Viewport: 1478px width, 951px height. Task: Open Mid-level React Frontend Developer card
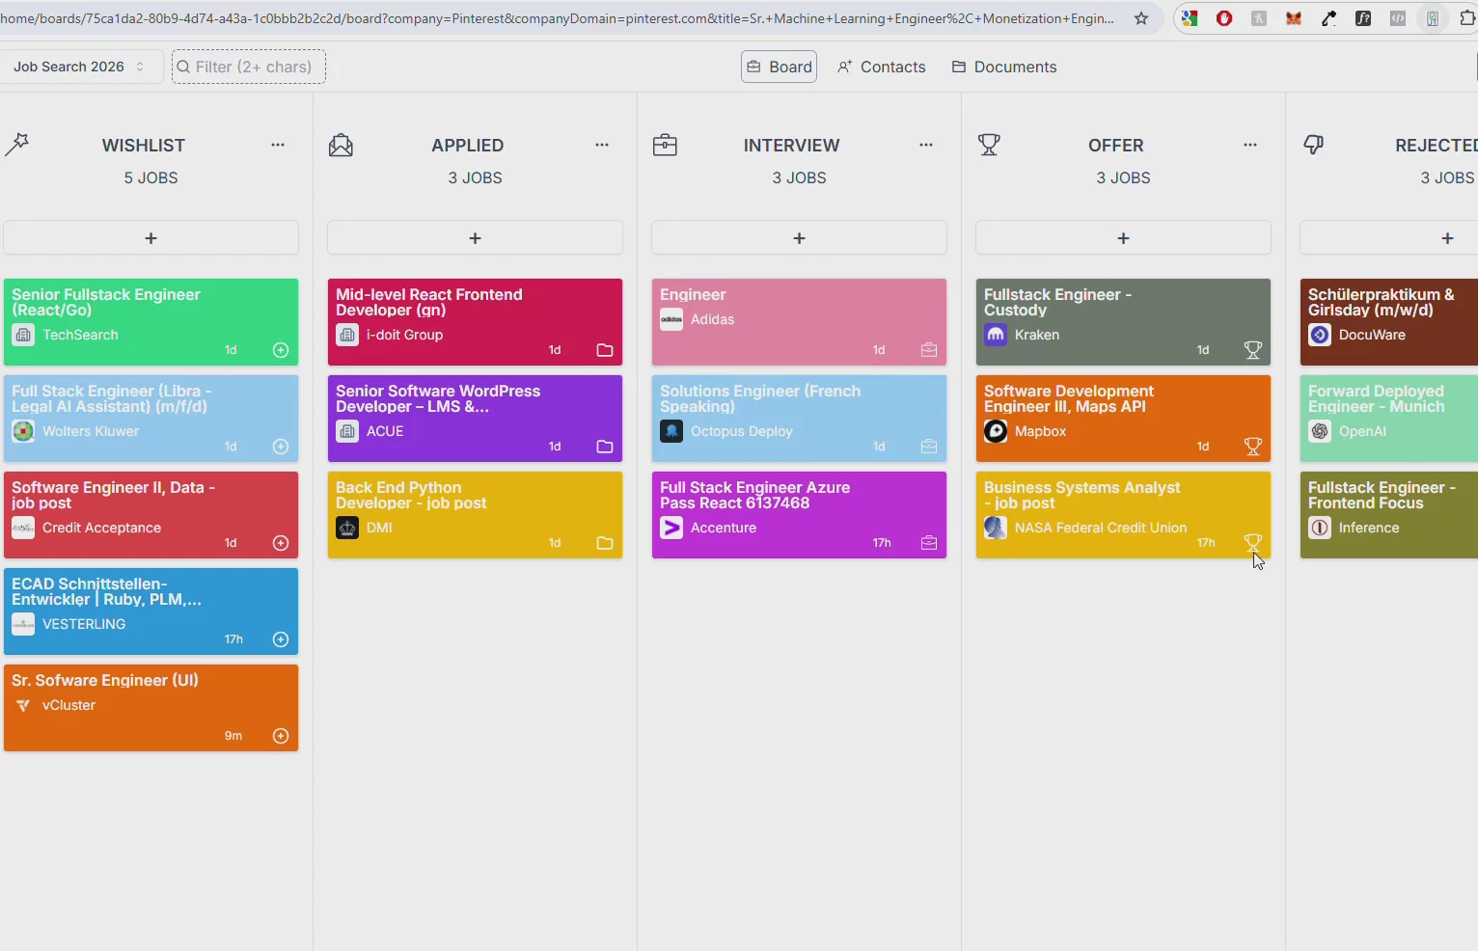(x=476, y=322)
